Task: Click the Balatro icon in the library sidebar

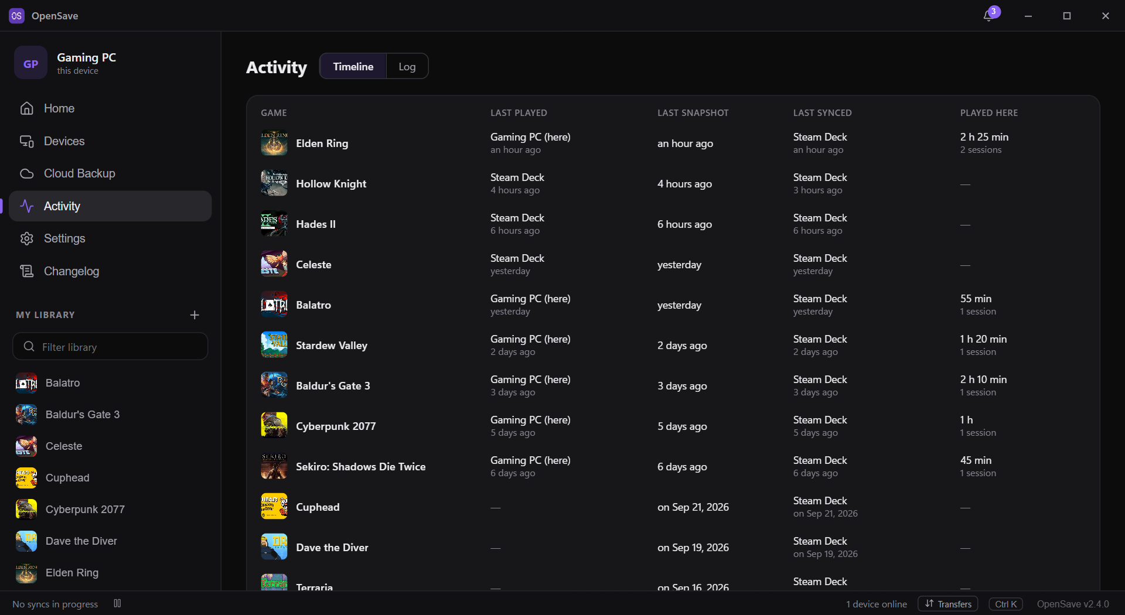Action: tap(26, 383)
